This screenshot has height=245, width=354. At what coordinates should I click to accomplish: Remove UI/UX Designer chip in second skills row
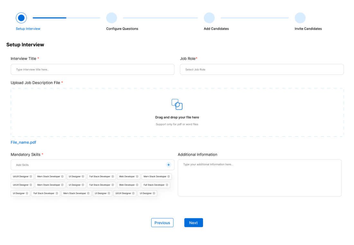click(31, 185)
